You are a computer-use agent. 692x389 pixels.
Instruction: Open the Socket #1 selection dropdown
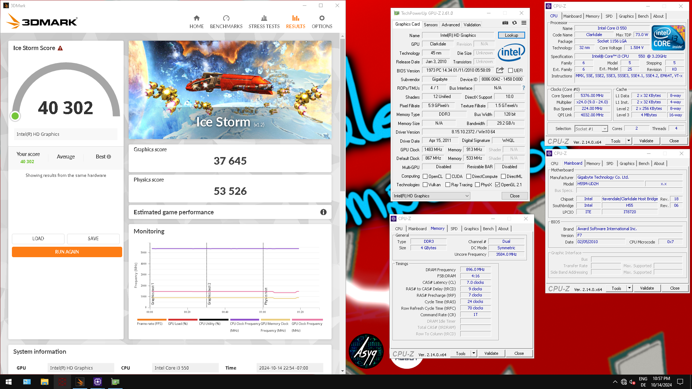591,129
